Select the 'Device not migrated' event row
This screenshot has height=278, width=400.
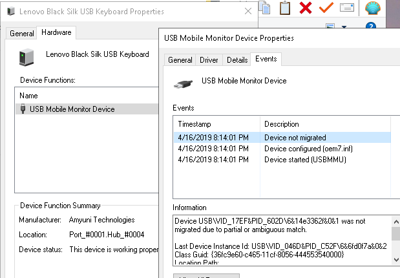[282, 138]
